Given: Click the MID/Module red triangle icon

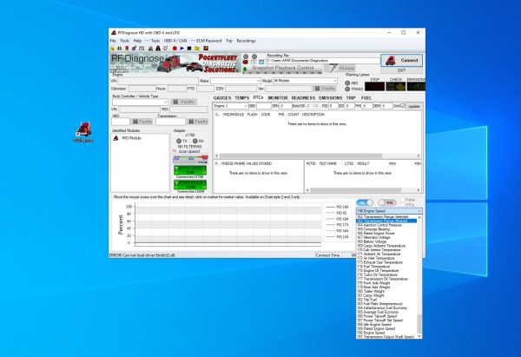Looking at the screenshot, I should tap(115, 138).
